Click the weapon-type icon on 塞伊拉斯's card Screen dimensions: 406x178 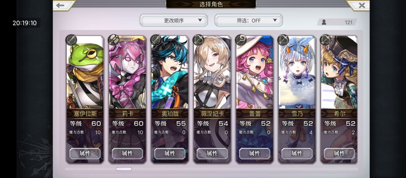(71, 40)
